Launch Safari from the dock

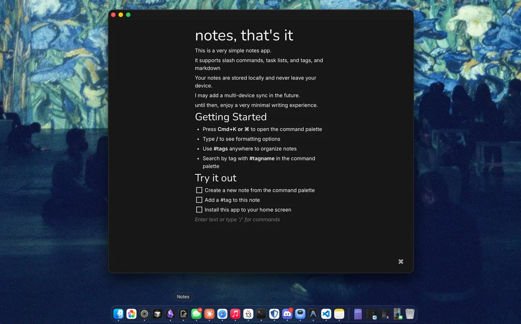click(222, 314)
